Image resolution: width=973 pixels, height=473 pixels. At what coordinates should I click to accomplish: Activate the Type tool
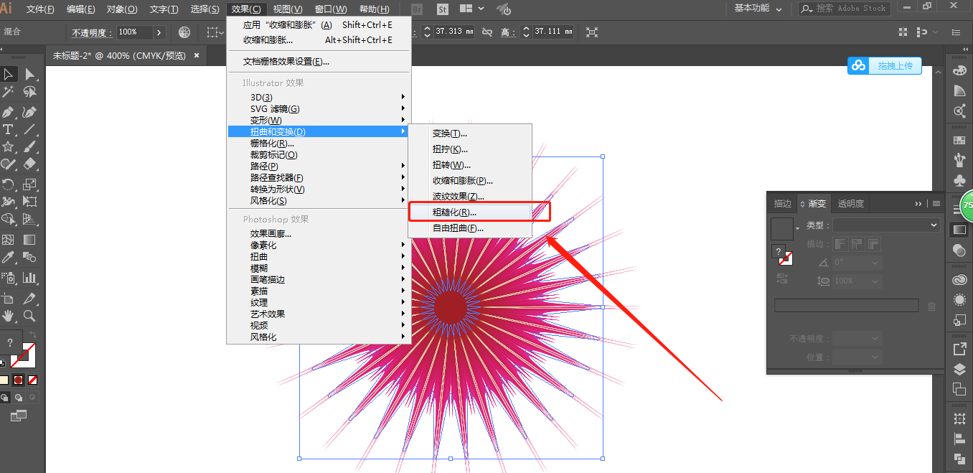tap(9, 129)
